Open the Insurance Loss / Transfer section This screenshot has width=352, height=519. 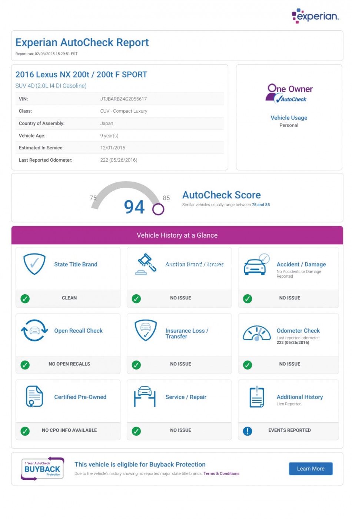tap(187, 333)
